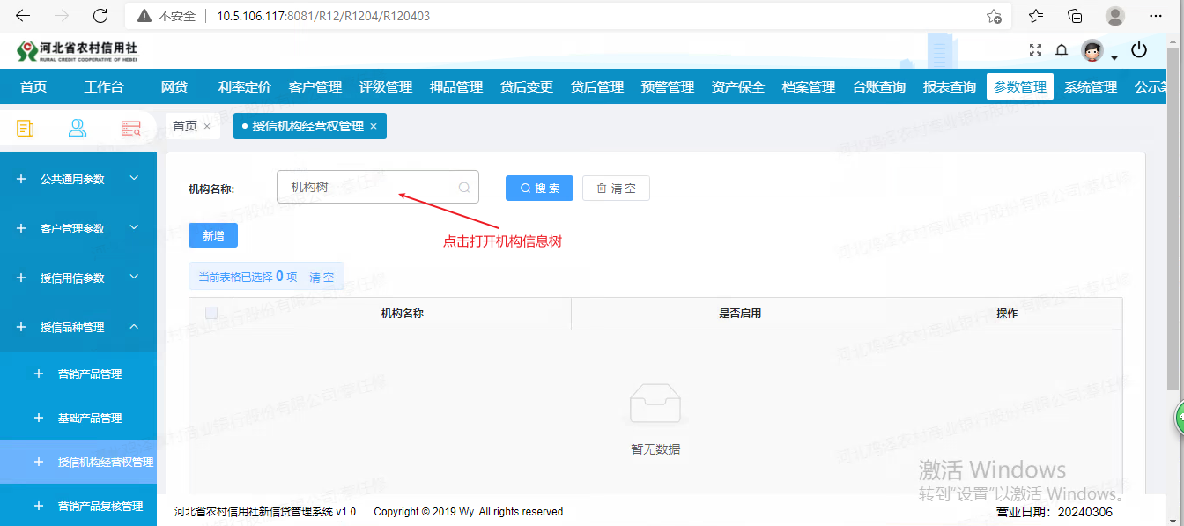Switch to the 系统管理 menu
This screenshot has width=1184, height=526.
(1090, 85)
